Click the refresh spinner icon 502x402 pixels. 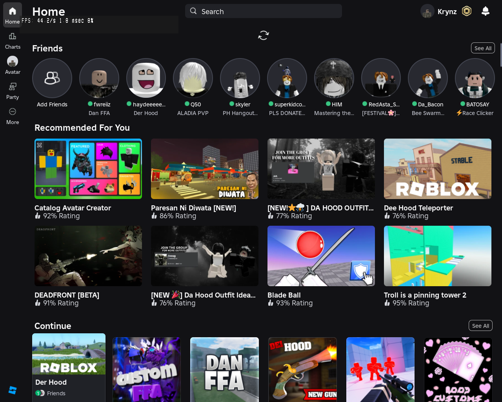click(x=264, y=35)
